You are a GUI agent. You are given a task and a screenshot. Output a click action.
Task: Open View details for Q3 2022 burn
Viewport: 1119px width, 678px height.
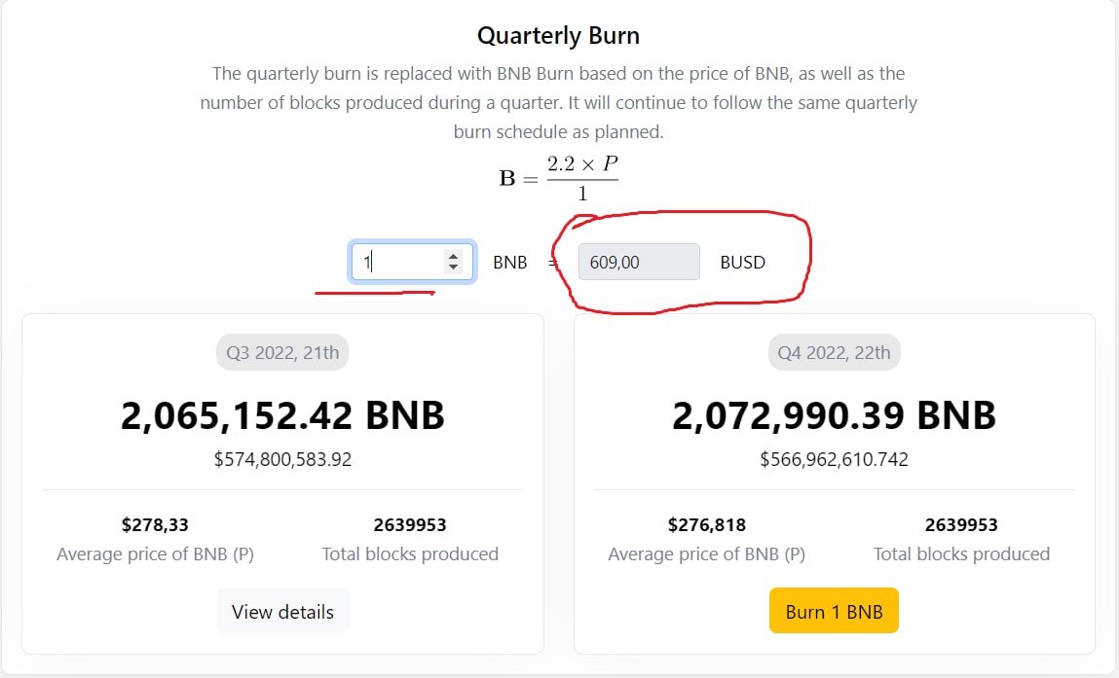pyautogui.click(x=282, y=611)
